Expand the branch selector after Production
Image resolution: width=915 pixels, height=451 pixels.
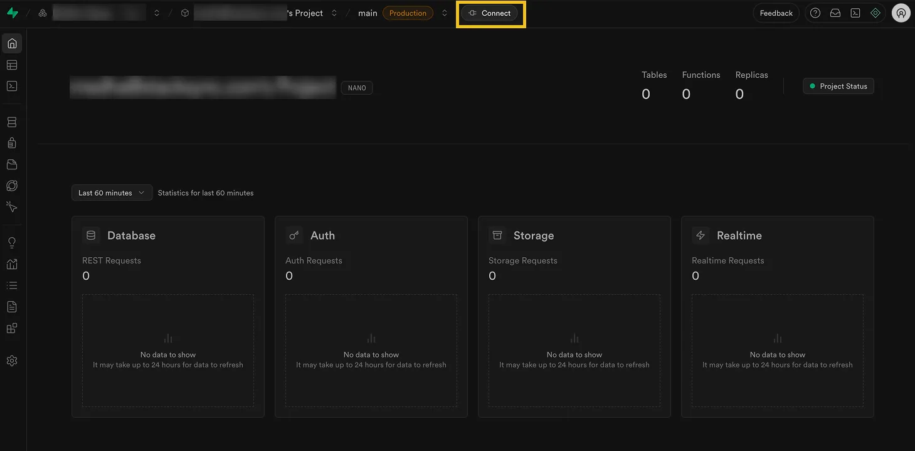(x=445, y=13)
